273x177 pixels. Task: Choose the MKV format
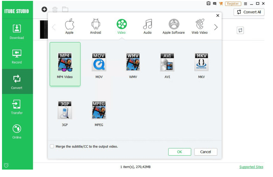click(201, 65)
